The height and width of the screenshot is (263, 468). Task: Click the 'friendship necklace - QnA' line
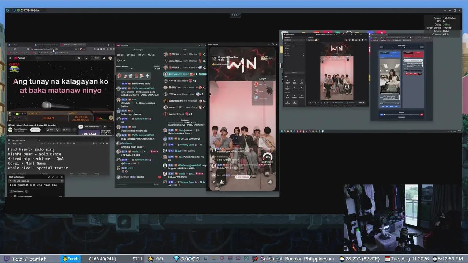click(x=35, y=159)
